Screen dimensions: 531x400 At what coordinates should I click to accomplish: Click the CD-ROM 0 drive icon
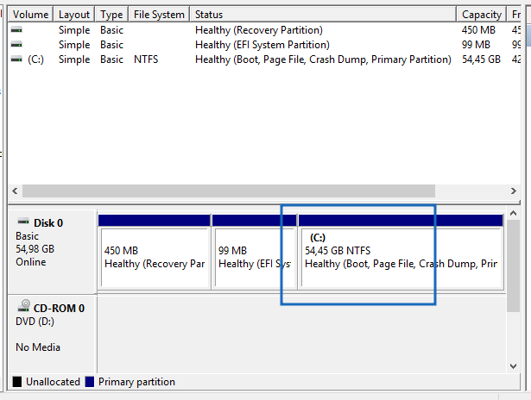click(22, 308)
